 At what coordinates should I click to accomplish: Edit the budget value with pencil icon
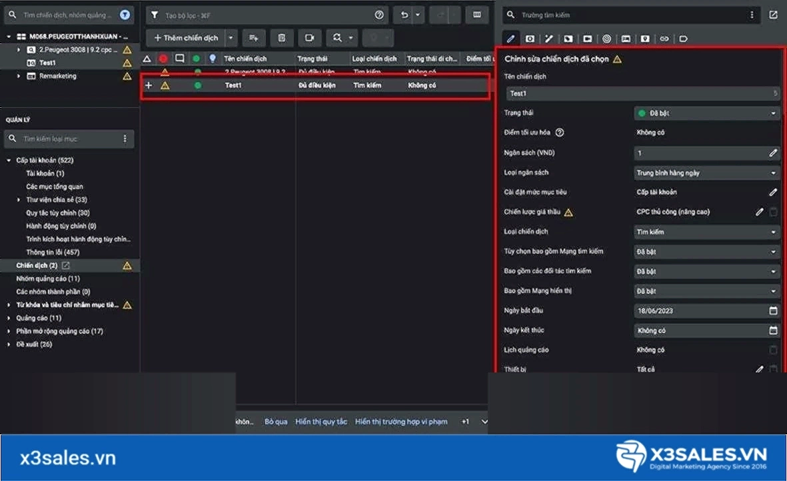pyautogui.click(x=773, y=153)
